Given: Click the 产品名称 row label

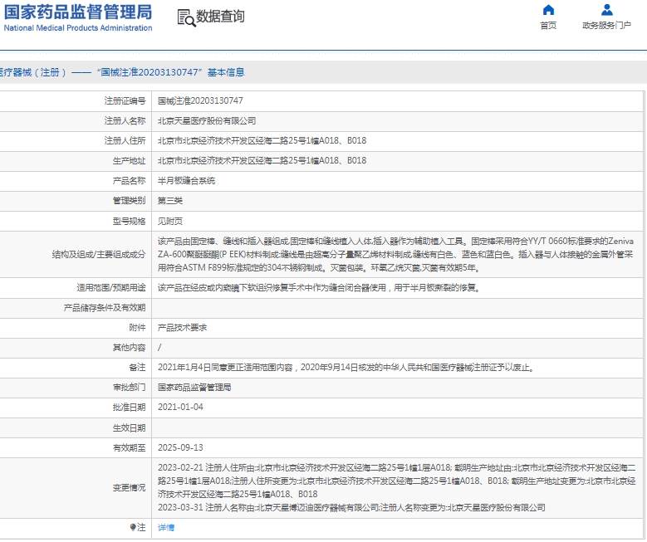Looking at the screenshot, I should (130, 181).
